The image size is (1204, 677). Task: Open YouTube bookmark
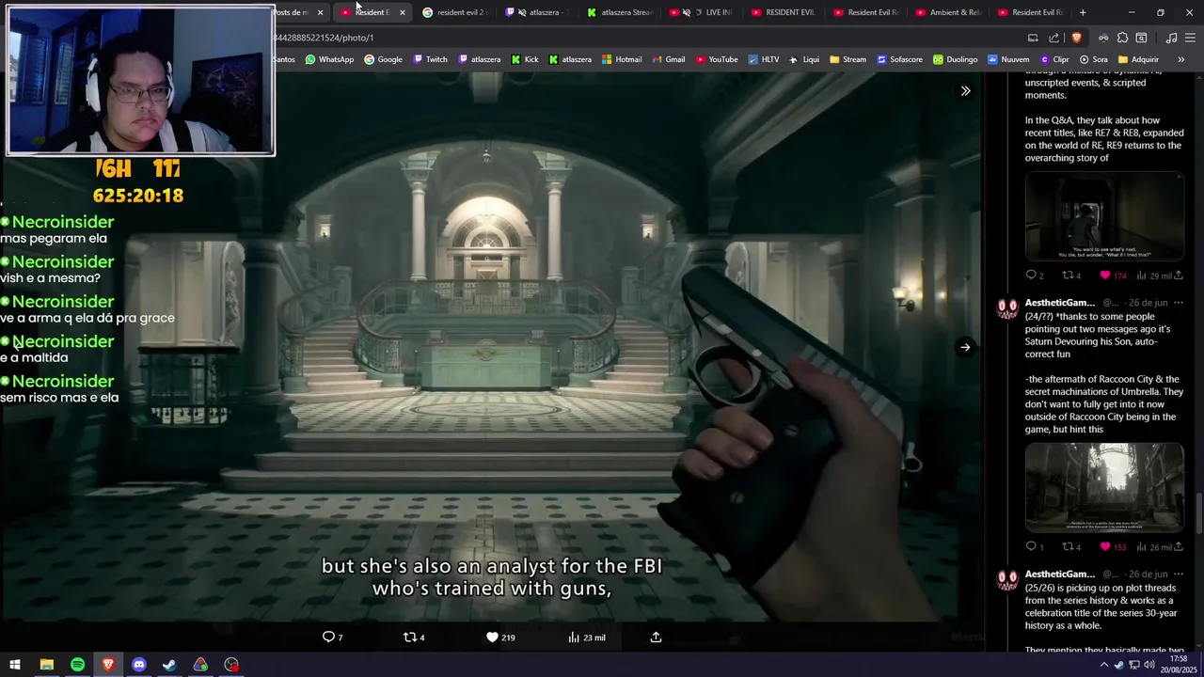716,59
